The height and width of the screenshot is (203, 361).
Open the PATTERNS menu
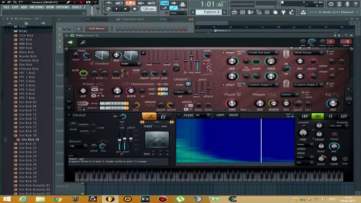click(37, 7)
